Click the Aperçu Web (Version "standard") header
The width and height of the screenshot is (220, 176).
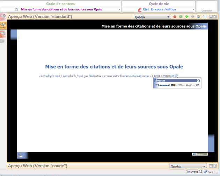[40, 16]
